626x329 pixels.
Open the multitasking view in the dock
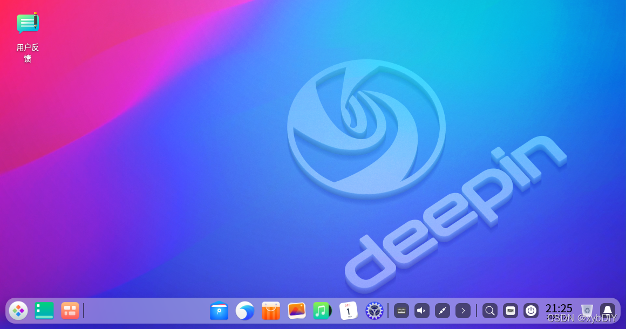click(70, 311)
